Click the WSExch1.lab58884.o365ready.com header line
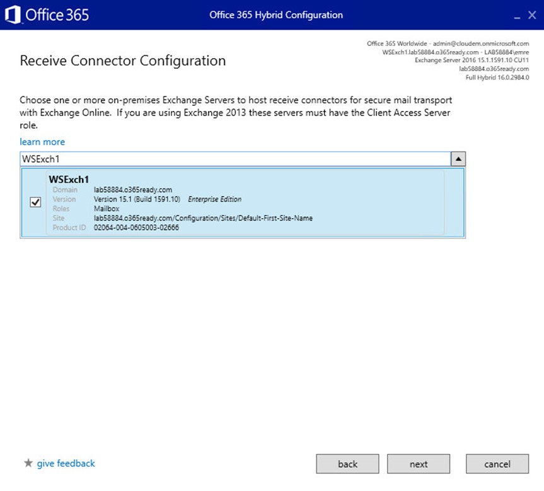This screenshot has width=544, height=491. [456, 52]
